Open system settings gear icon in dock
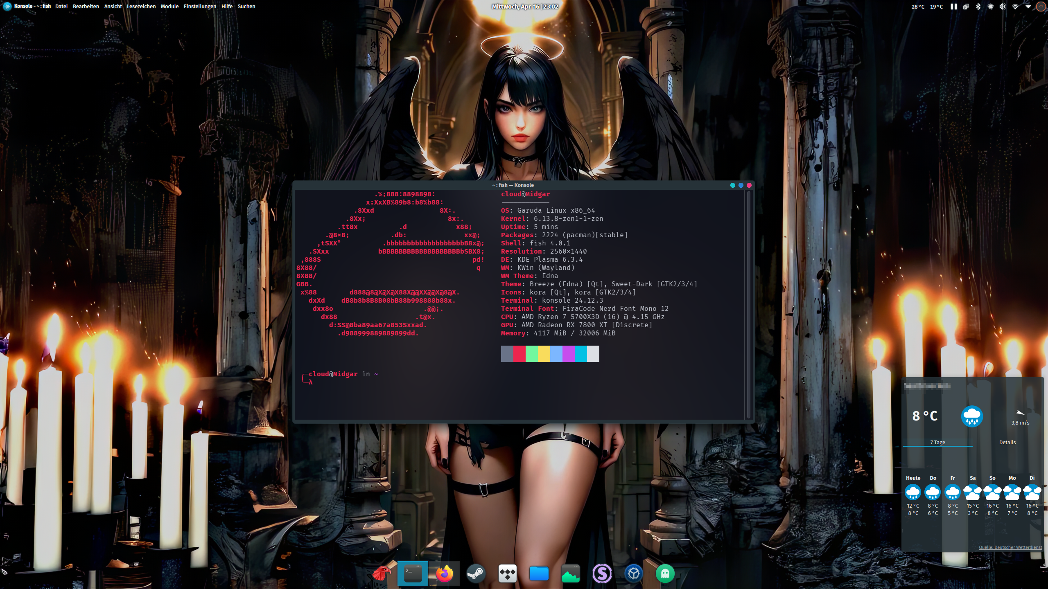 pyautogui.click(x=633, y=574)
